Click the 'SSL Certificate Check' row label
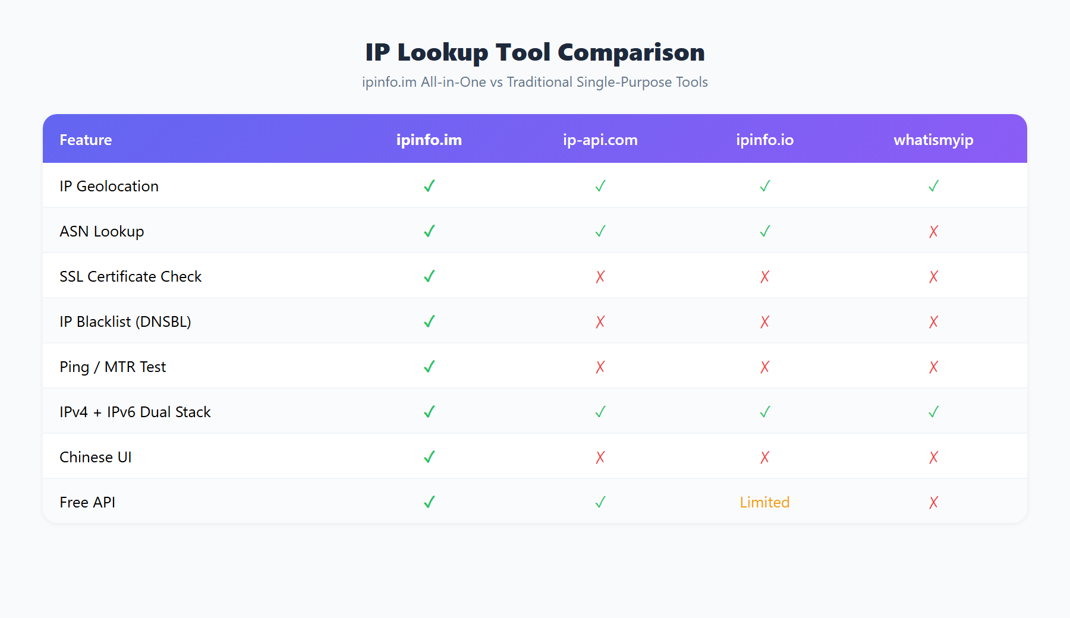 coord(131,276)
